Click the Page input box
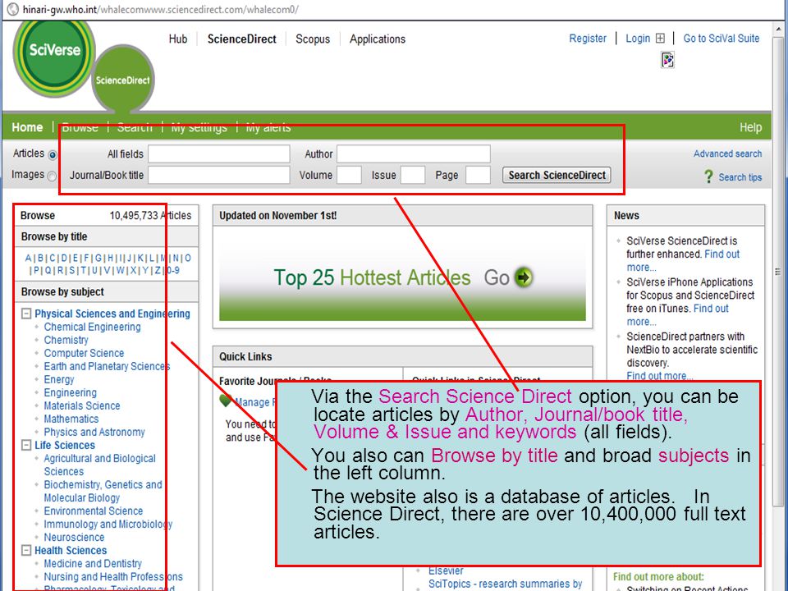This screenshot has height=591, width=788. pyautogui.click(x=478, y=175)
